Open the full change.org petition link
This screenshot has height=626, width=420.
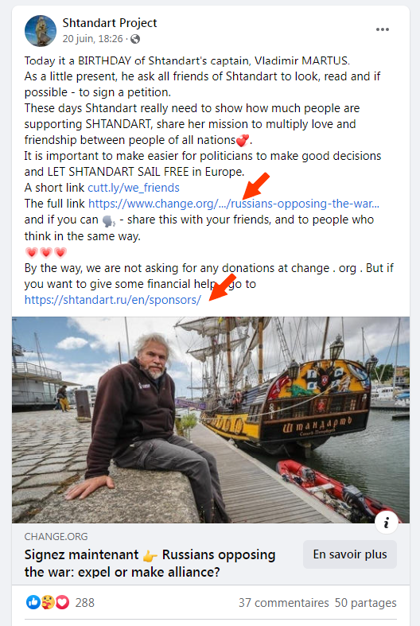234,204
